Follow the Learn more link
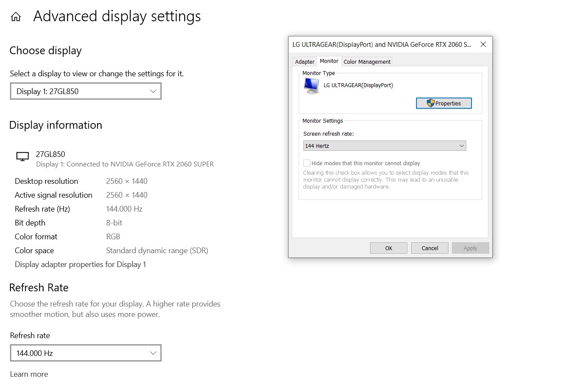The image size is (569, 388). [x=29, y=374]
